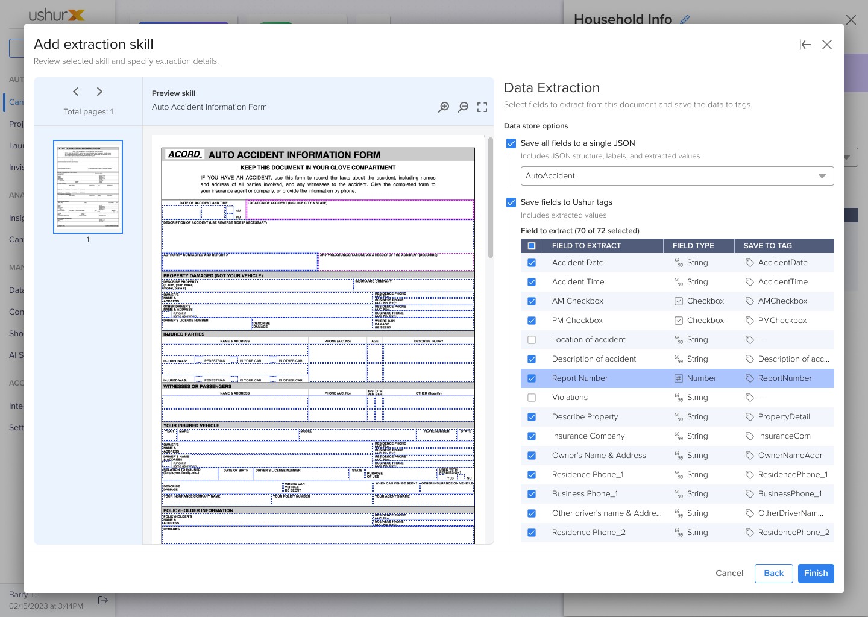The width and height of the screenshot is (868, 617).
Task: Click the logout icon near the user name
Action: point(103,600)
